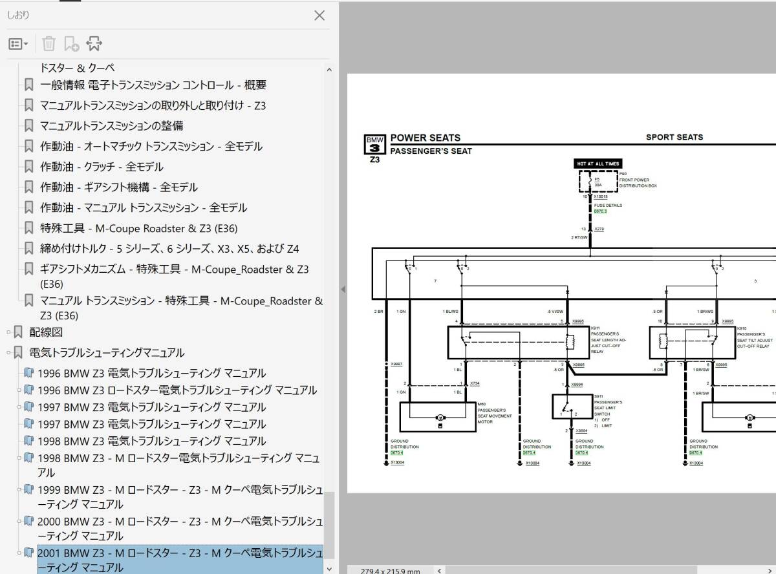Expand 2001 BMW Z3 - M ロードスター node
776x574 pixels.
pyautogui.click(x=19, y=553)
